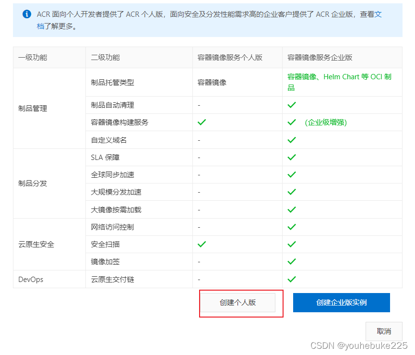Click enterprise checkmark in 镜像加签 row
415x355 pixels.
(x=292, y=262)
